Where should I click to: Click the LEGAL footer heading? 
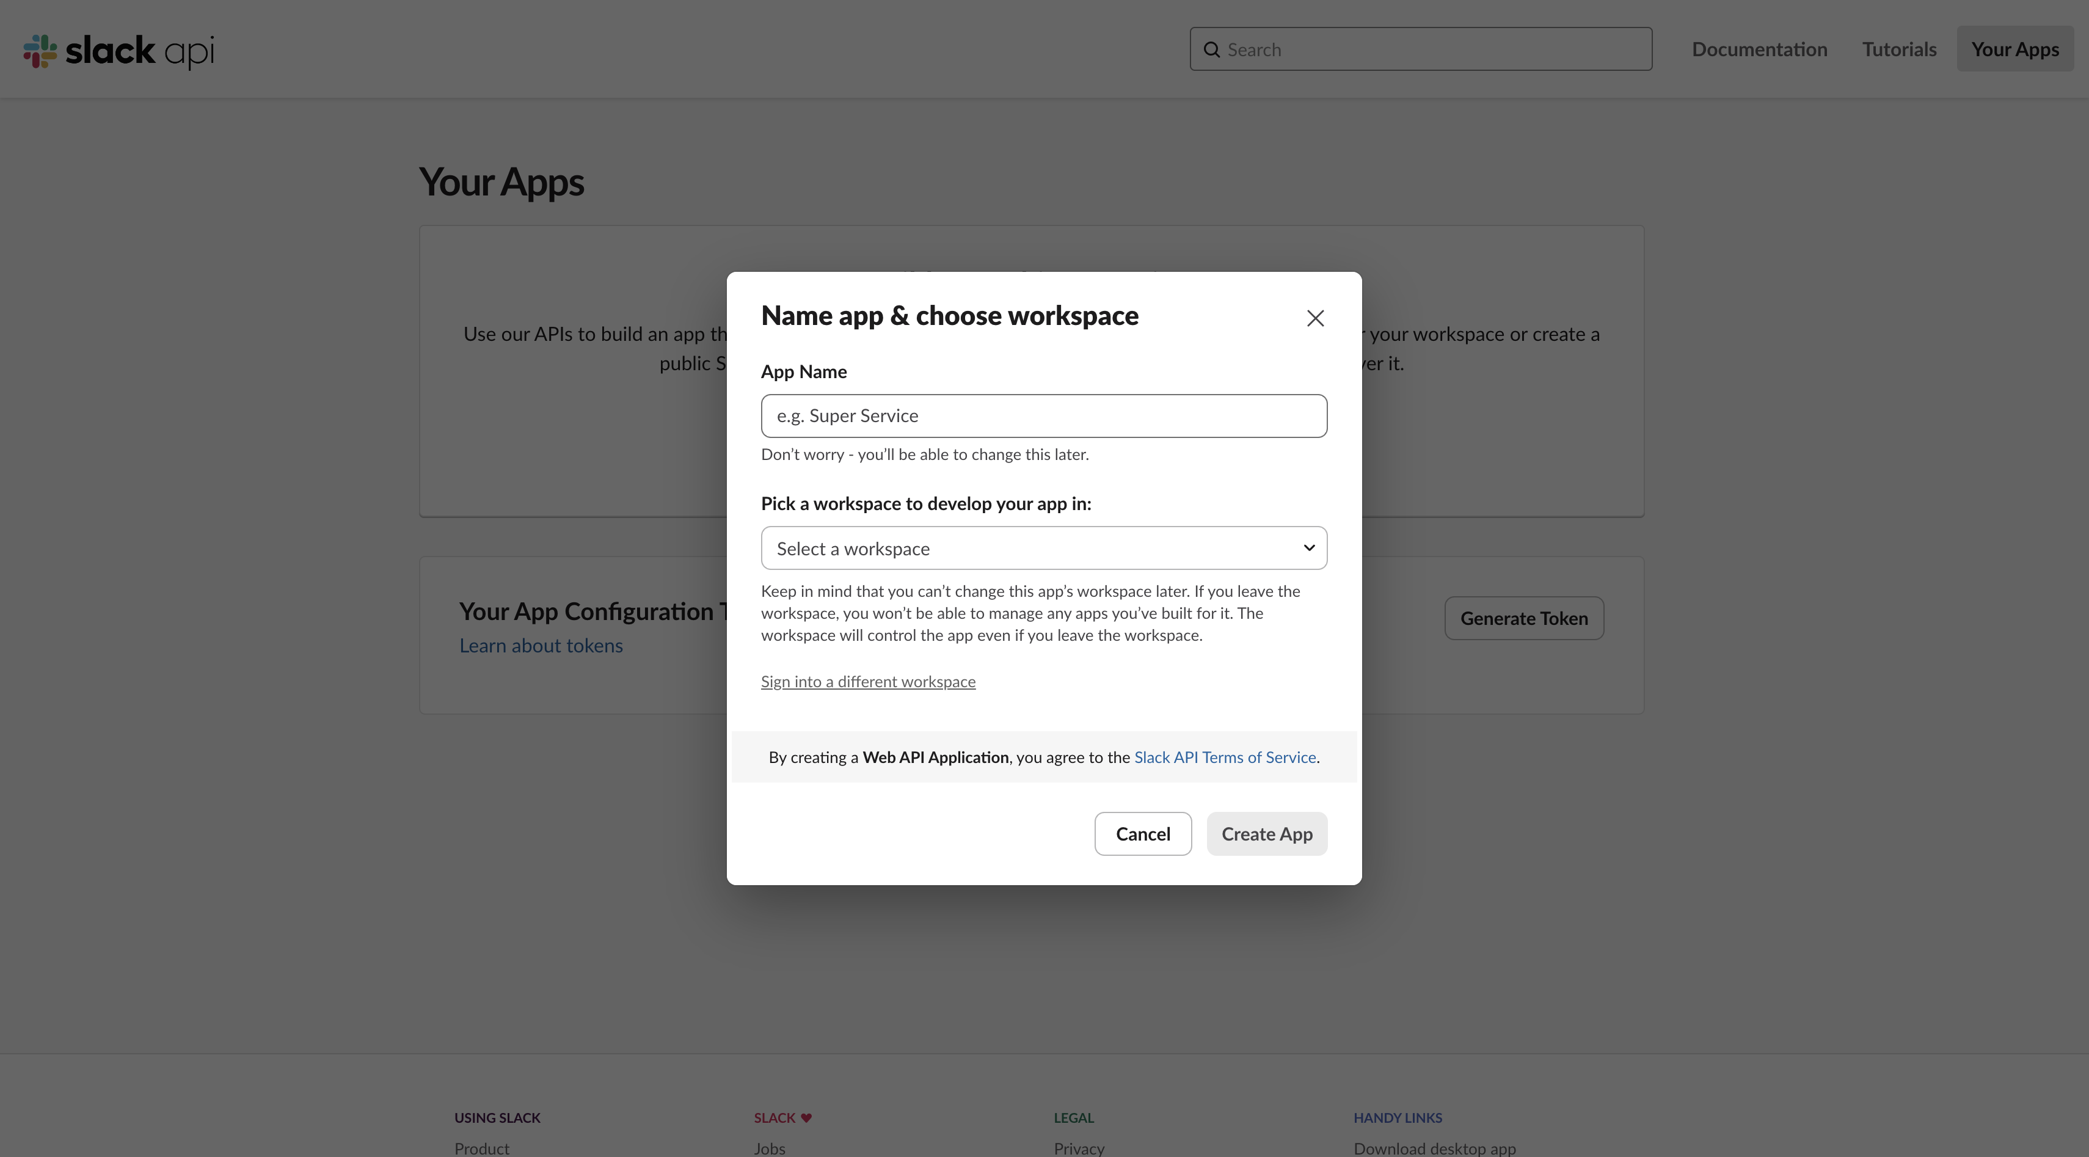pyautogui.click(x=1074, y=1118)
